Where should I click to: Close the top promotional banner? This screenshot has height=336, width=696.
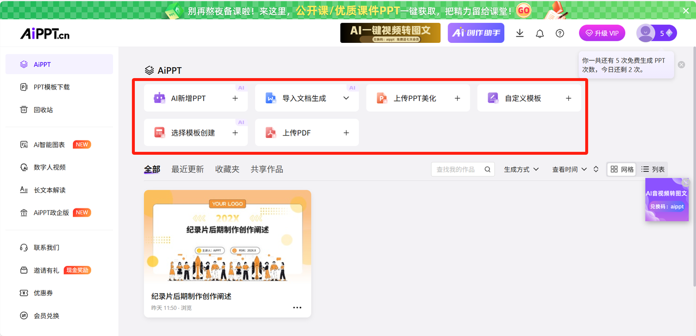coord(686,10)
